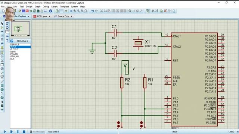Rotate clockwise using the sidebar rotate button
The height and width of the screenshot is (134, 239).
coord(7,23)
